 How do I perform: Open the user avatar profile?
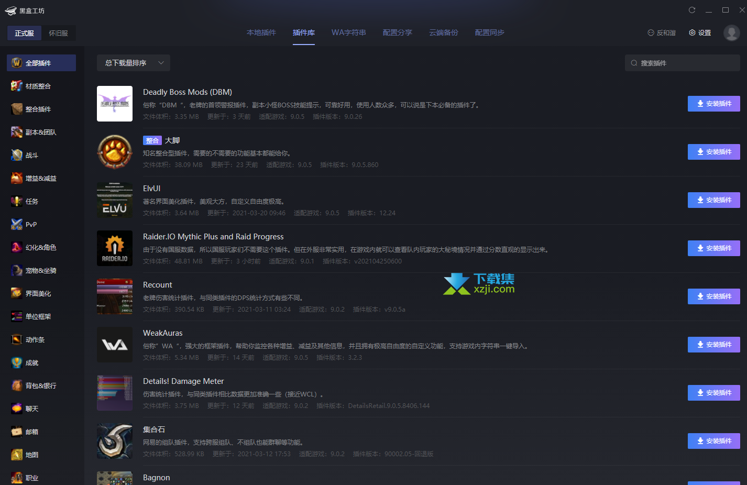[x=731, y=32]
